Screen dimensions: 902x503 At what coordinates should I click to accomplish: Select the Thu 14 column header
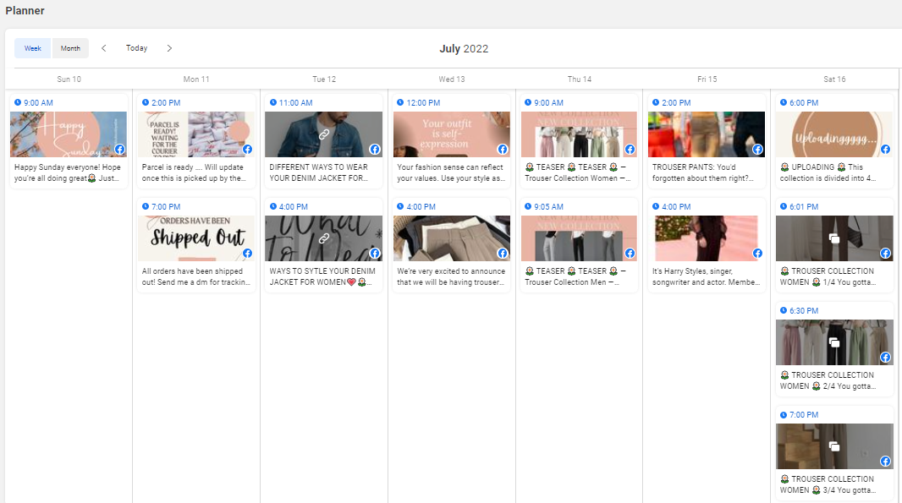580,79
